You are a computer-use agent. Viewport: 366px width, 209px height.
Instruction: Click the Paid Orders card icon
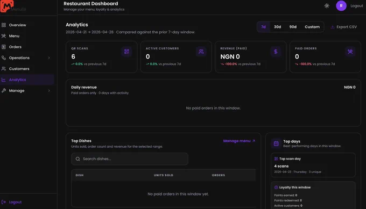point(350,52)
